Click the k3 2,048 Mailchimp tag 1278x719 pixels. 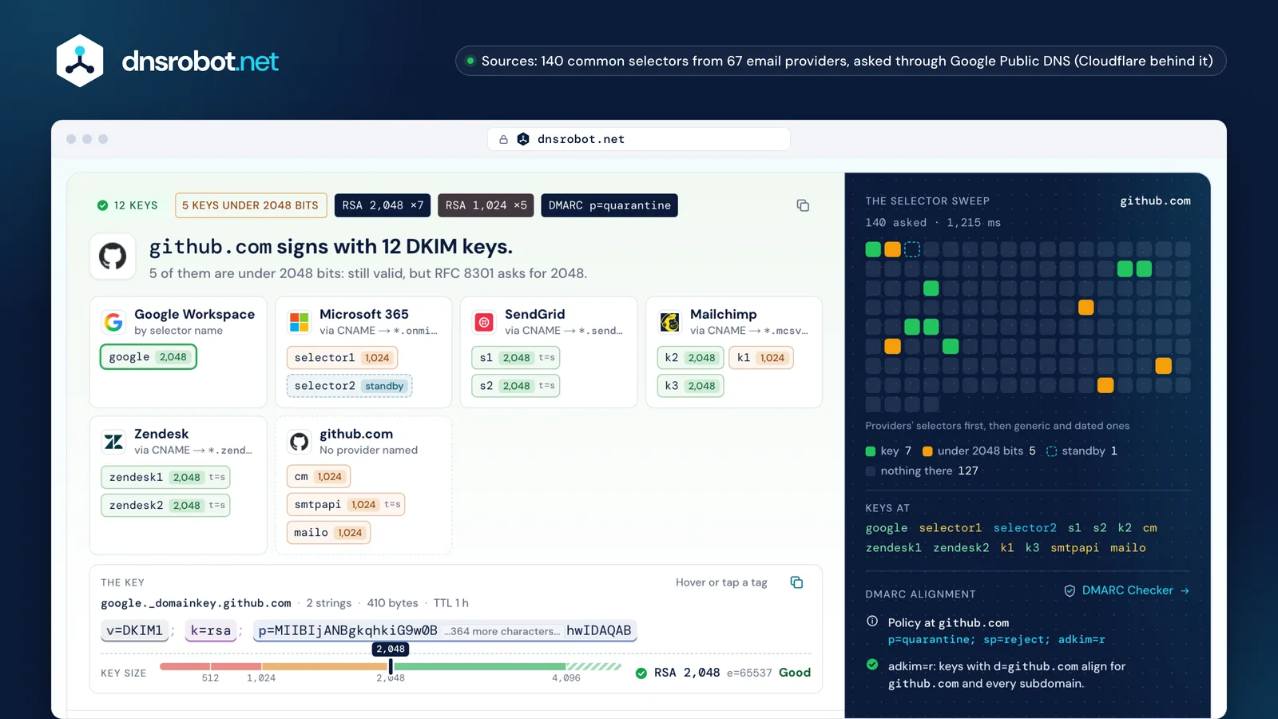690,386
